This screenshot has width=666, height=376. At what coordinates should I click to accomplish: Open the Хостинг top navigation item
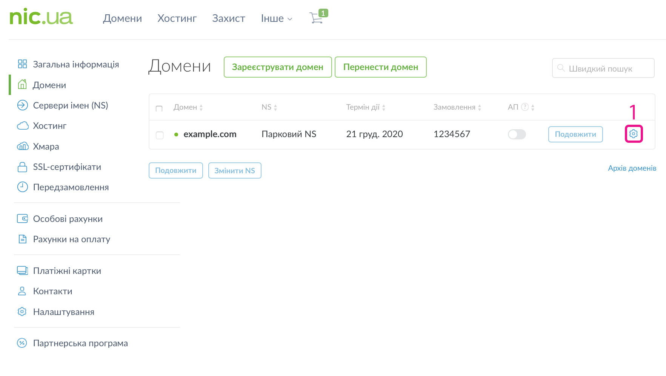pyautogui.click(x=177, y=18)
